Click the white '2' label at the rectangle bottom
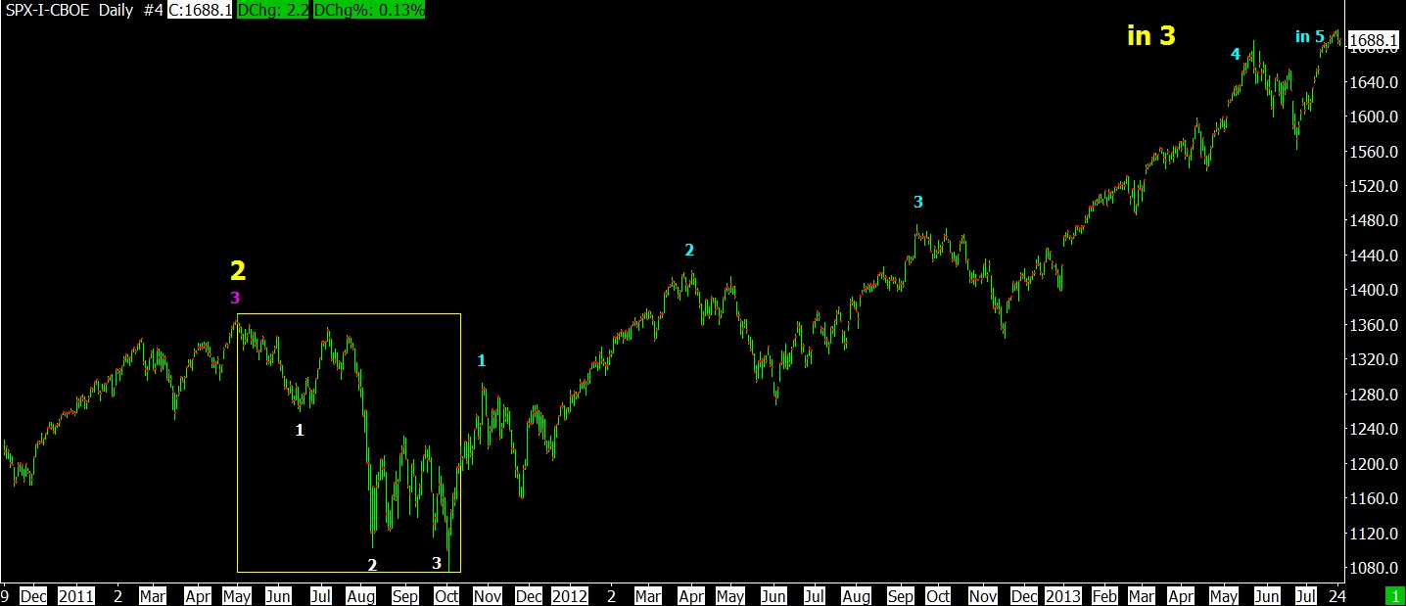 [x=372, y=565]
